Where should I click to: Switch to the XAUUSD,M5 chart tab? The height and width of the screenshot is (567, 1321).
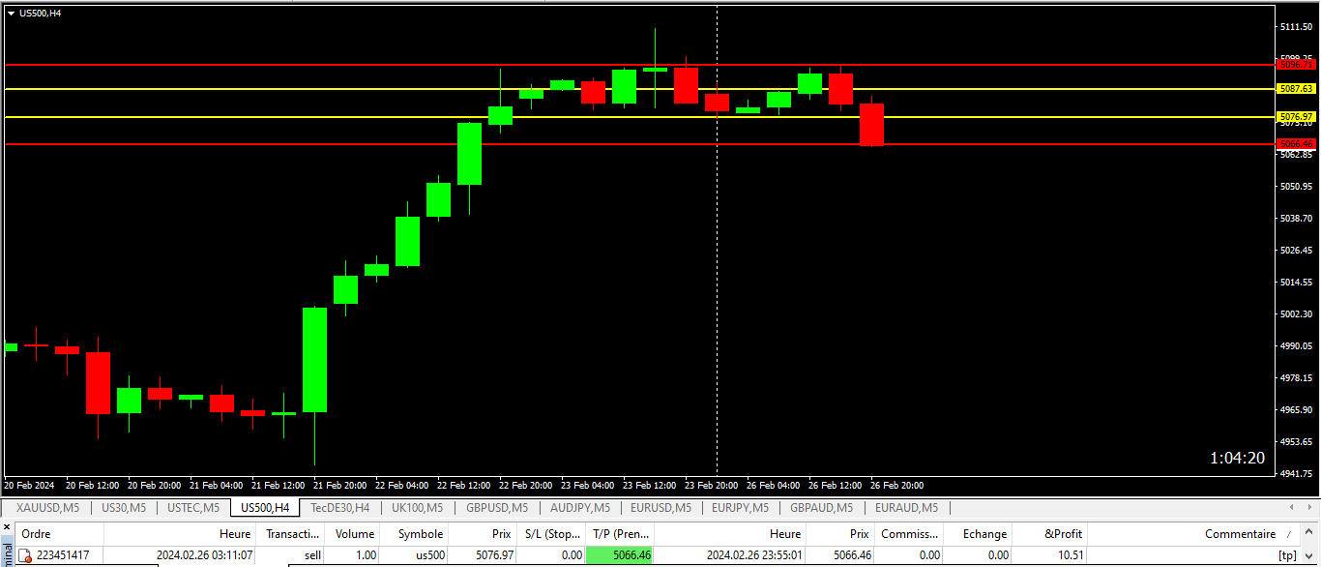click(46, 507)
